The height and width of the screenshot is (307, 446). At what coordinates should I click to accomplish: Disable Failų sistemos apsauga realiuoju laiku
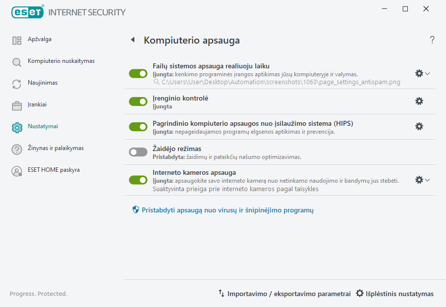[x=138, y=73]
